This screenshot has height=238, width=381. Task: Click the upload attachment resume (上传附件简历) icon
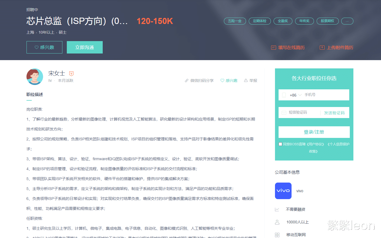coord(322,47)
